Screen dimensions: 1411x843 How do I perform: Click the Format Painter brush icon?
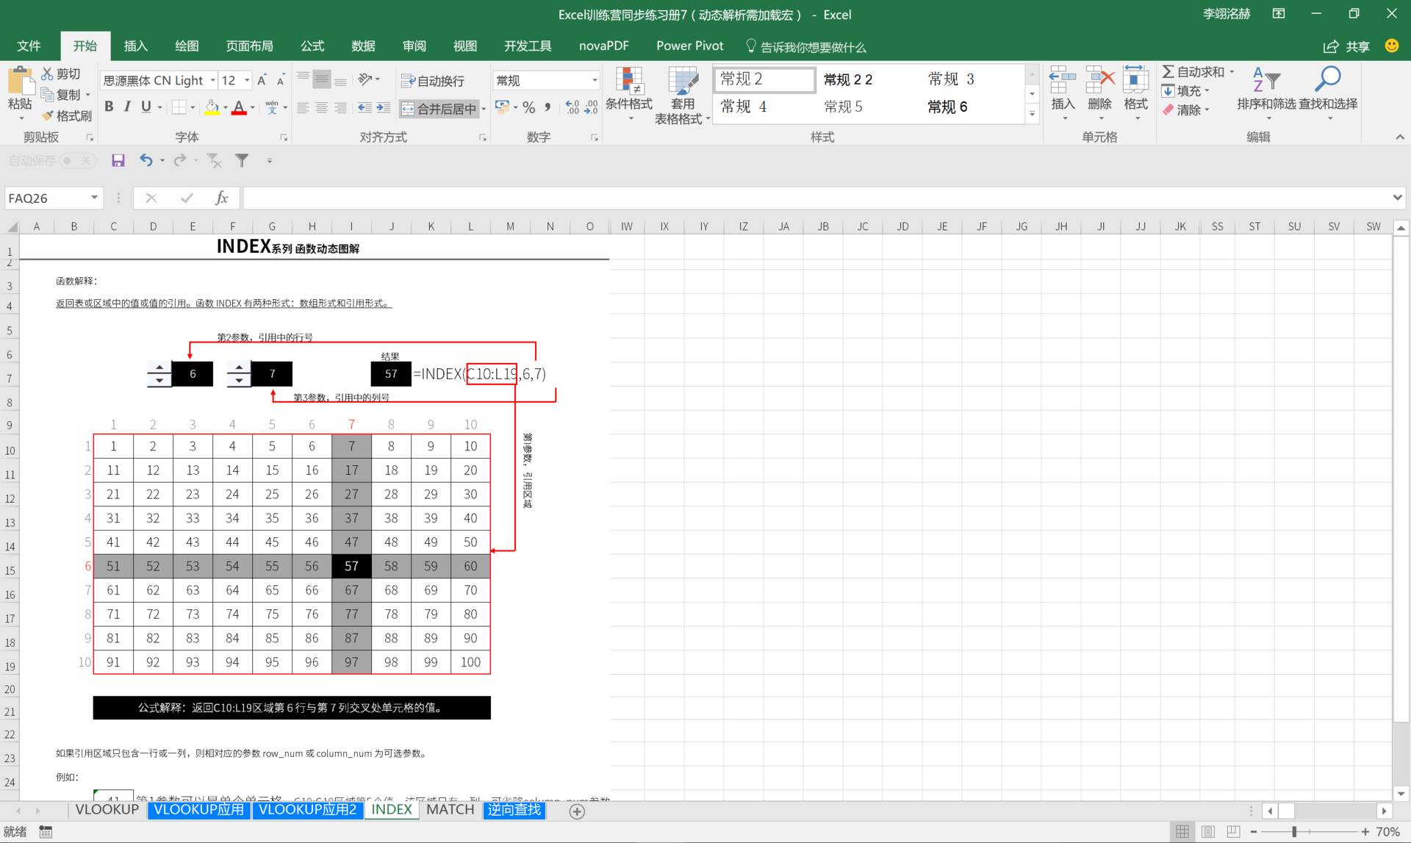click(49, 115)
